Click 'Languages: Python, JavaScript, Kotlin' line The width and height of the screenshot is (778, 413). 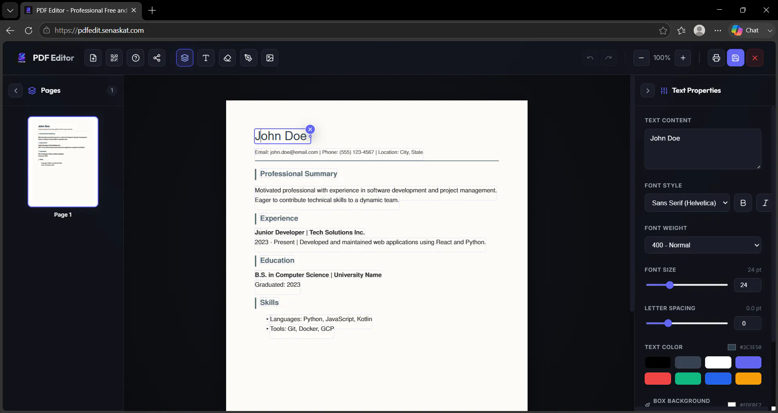(x=321, y=319)
